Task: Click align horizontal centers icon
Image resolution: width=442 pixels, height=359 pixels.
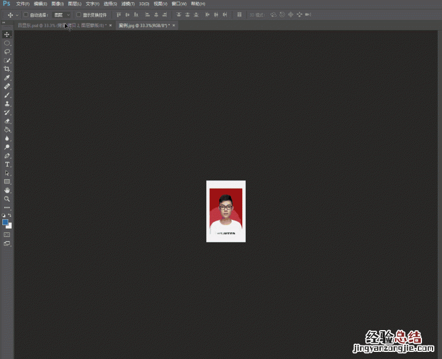Action: pyautogui.click(x=156, y=15)
